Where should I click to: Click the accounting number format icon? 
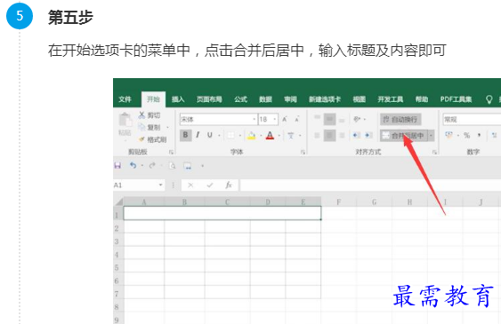[x=448, y=136]
